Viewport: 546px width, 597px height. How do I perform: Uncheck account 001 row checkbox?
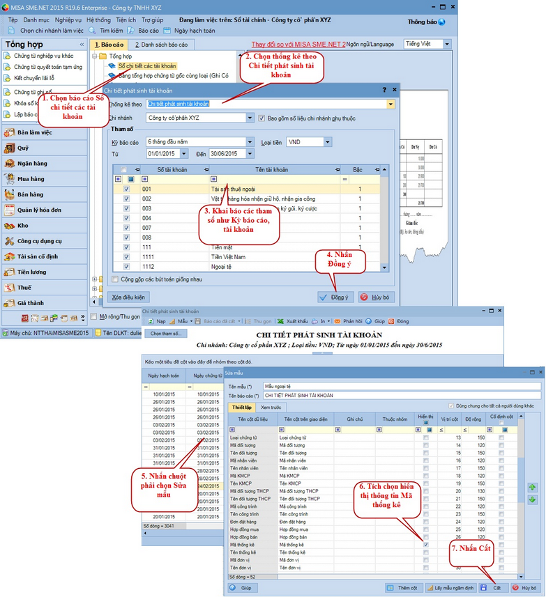pos(126,189)
